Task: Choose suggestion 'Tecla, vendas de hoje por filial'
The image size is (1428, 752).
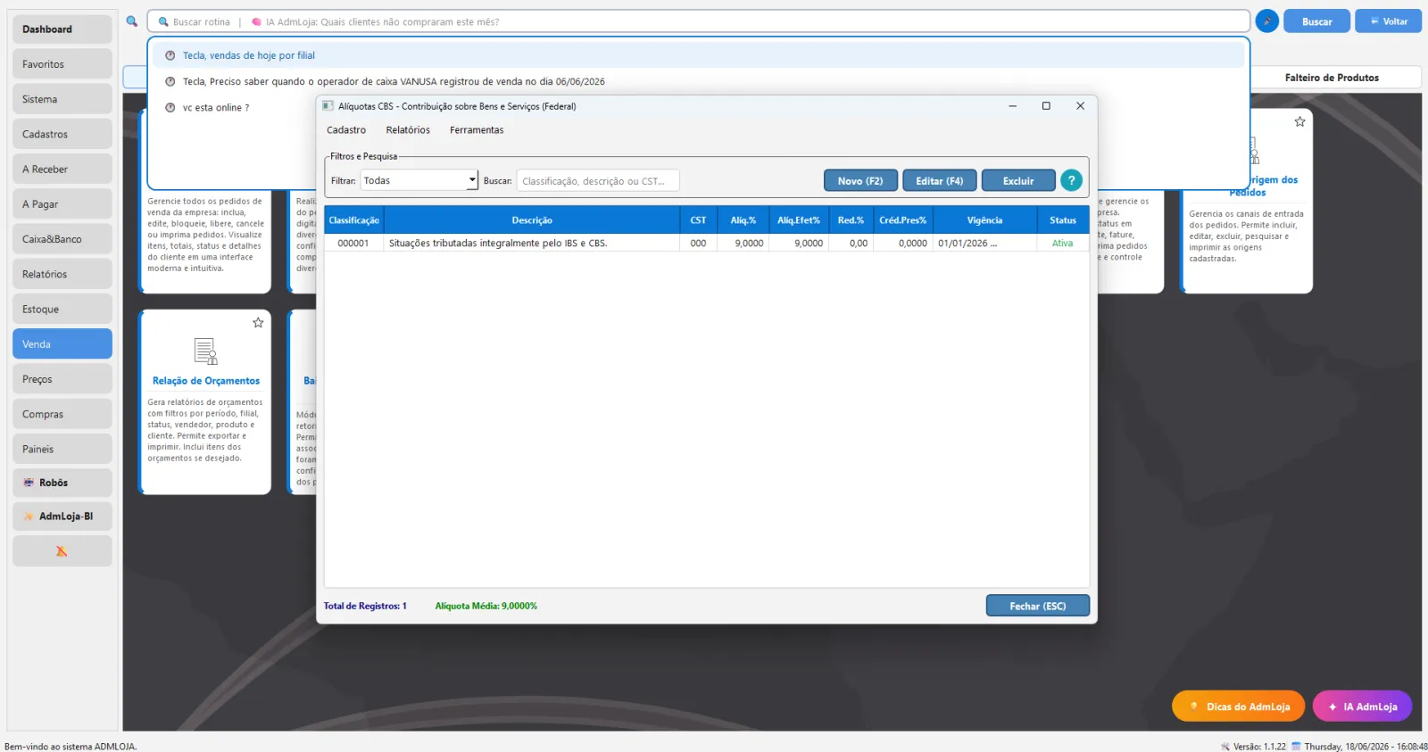Action: coord(698,55)
